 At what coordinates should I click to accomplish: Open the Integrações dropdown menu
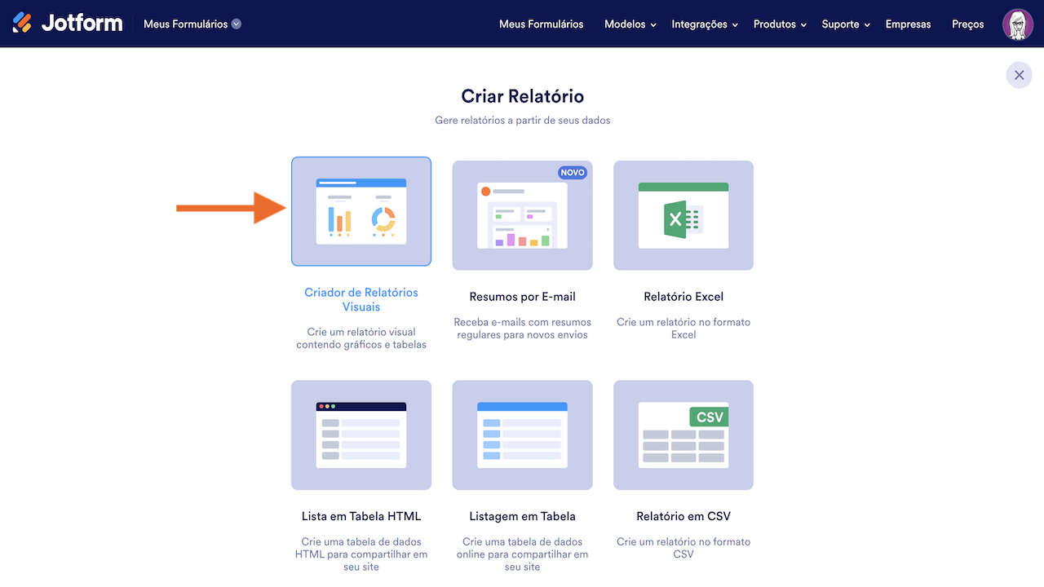(x=705, y=24)
